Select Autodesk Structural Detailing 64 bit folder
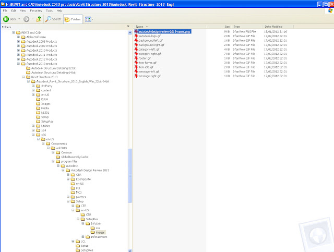The width and height of the screenshot is (334, 252). 53,73
